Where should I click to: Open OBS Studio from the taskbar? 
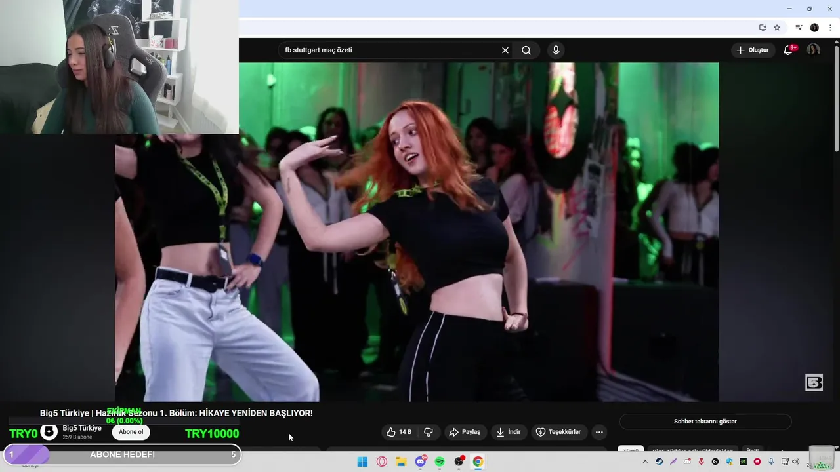(459, 462)
